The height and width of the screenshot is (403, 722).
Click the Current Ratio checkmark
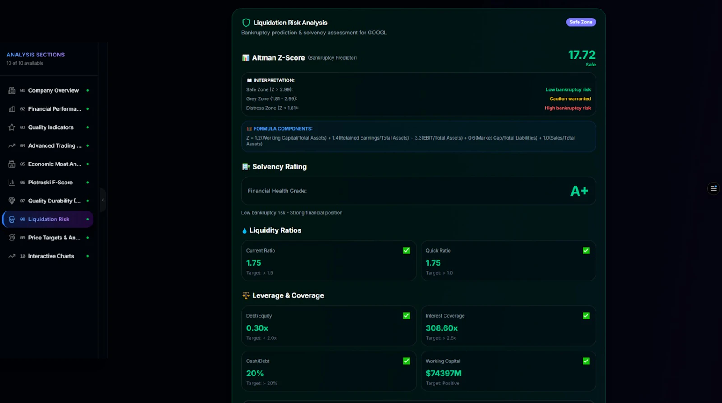click(407, 250)
